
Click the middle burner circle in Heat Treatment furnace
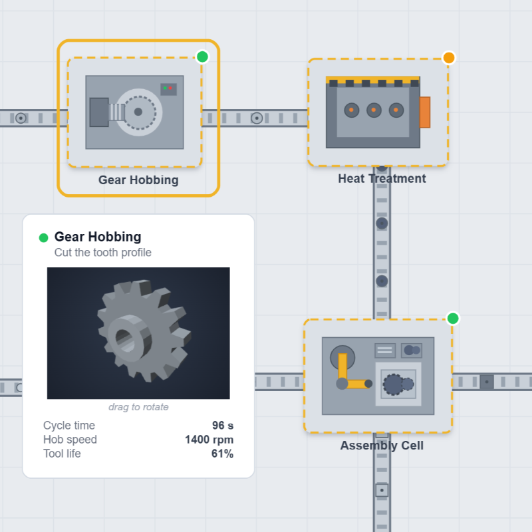(x=374, y=110)
